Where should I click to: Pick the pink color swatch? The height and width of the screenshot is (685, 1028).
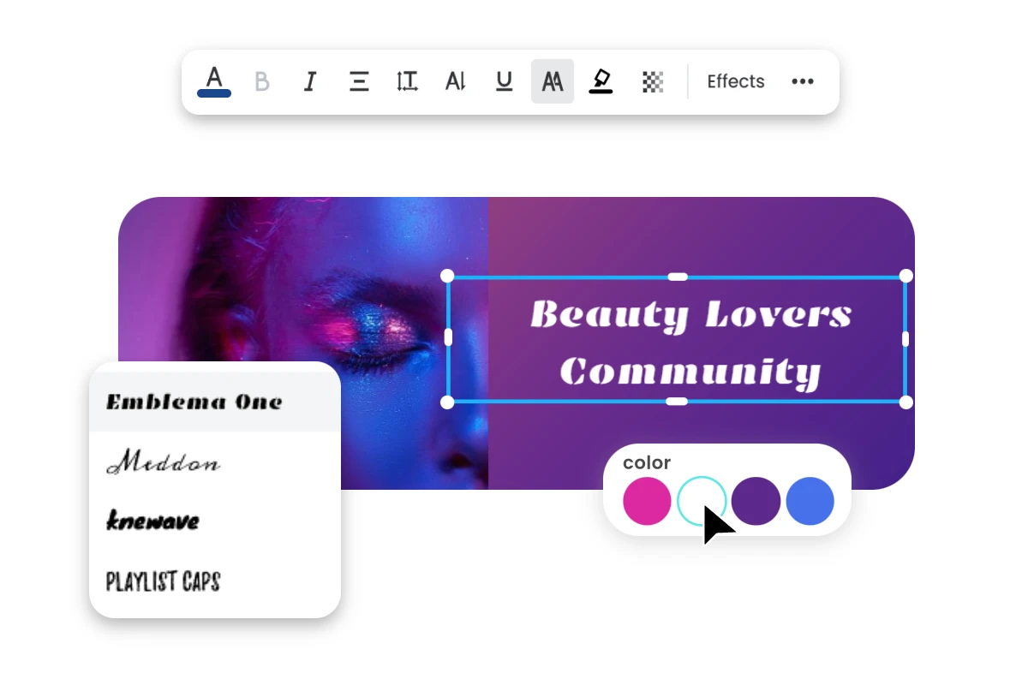click(x=647, y=502)
